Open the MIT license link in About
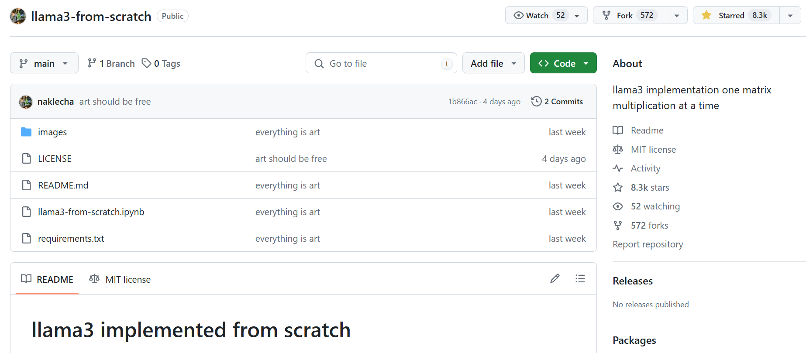This screenshot has height=353, width=806. coord(654,150)
